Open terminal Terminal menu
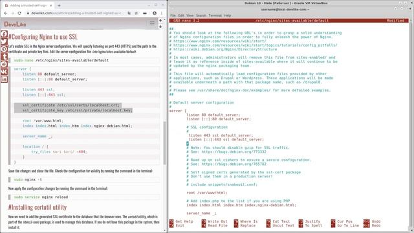This screenshot has width=414, height=233. [x=215, y=16]
